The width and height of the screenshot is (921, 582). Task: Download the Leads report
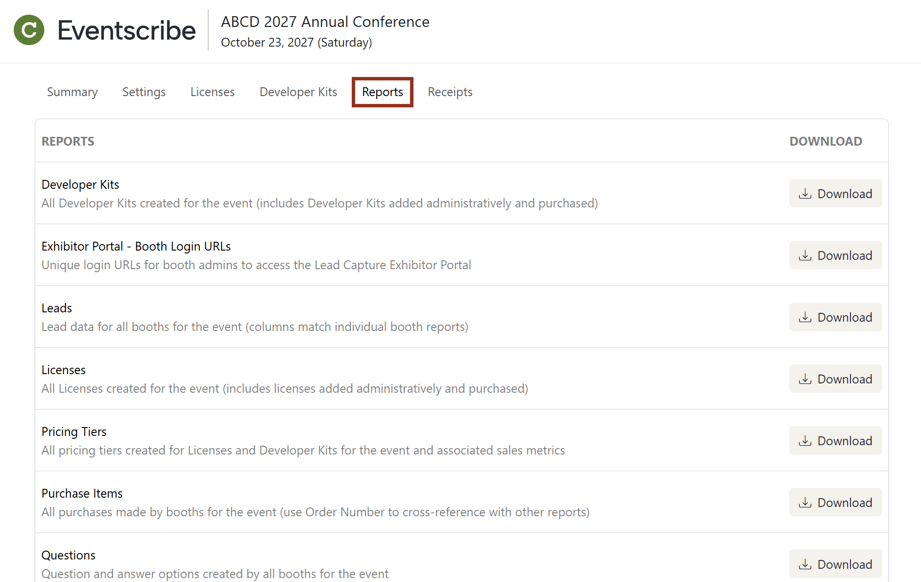click(x=835, y=317)
